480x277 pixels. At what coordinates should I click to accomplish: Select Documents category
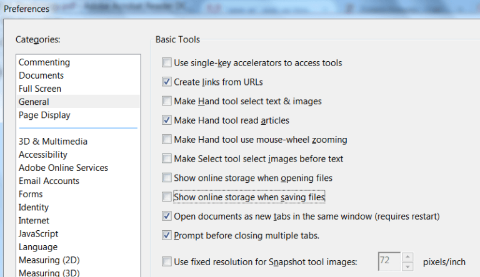[41, 75]
